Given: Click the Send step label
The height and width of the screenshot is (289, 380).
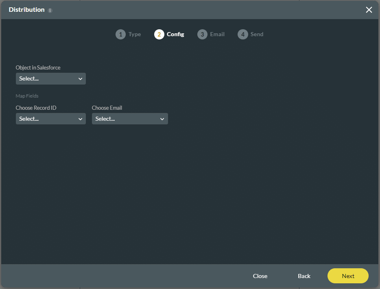Looking at the screenshot, I should [x=257, y=34].
